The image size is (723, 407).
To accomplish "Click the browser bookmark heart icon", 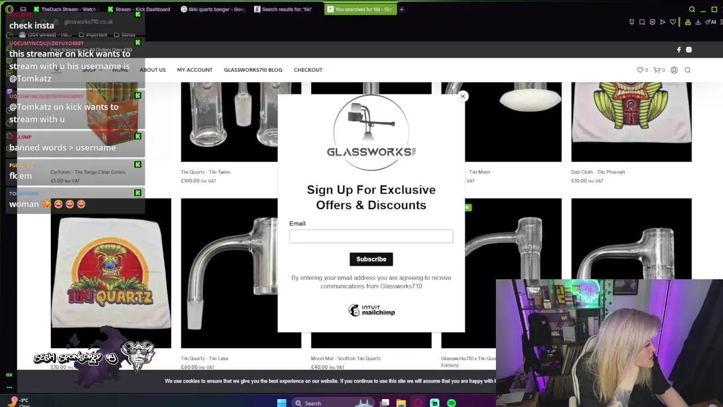I will (x=673, y=22).
